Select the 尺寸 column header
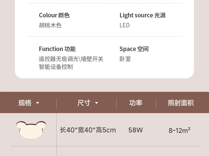The image size is (209, 156). [84, 103]
